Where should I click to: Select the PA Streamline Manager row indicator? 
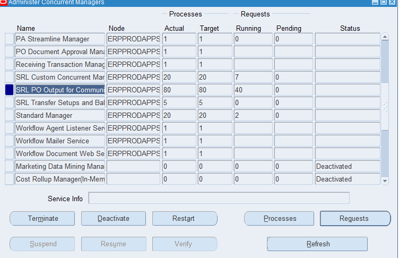(x=9, y=39)
